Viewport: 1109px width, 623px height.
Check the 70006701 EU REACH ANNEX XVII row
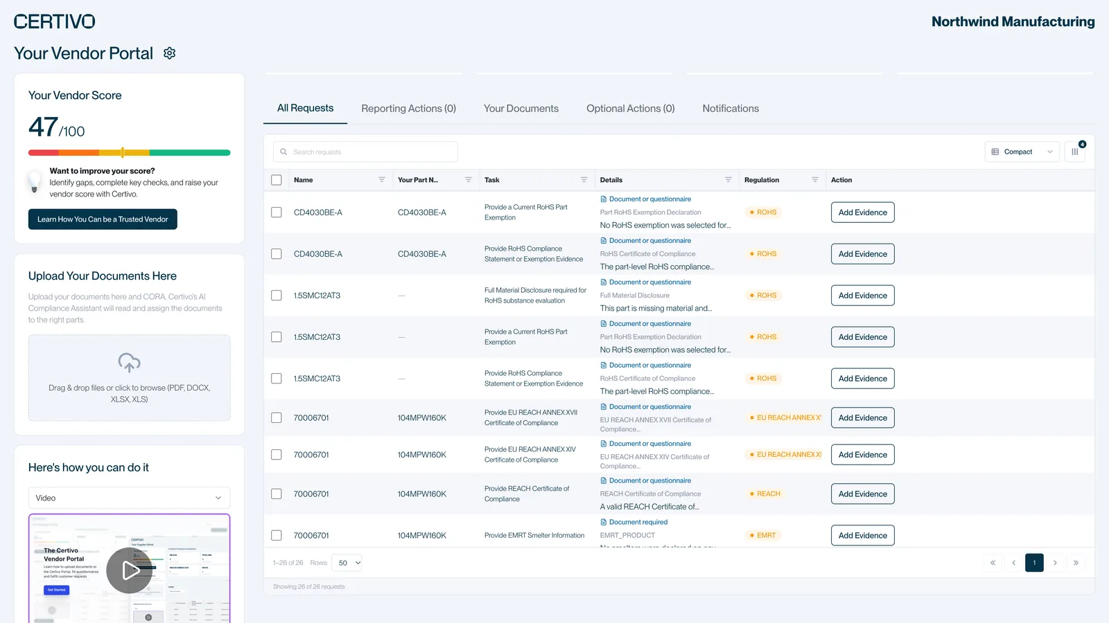[x=277, y=418]
